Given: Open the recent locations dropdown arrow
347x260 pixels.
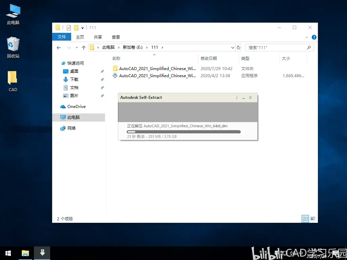Looking at the screenshot, I should (x=77, y=47).
